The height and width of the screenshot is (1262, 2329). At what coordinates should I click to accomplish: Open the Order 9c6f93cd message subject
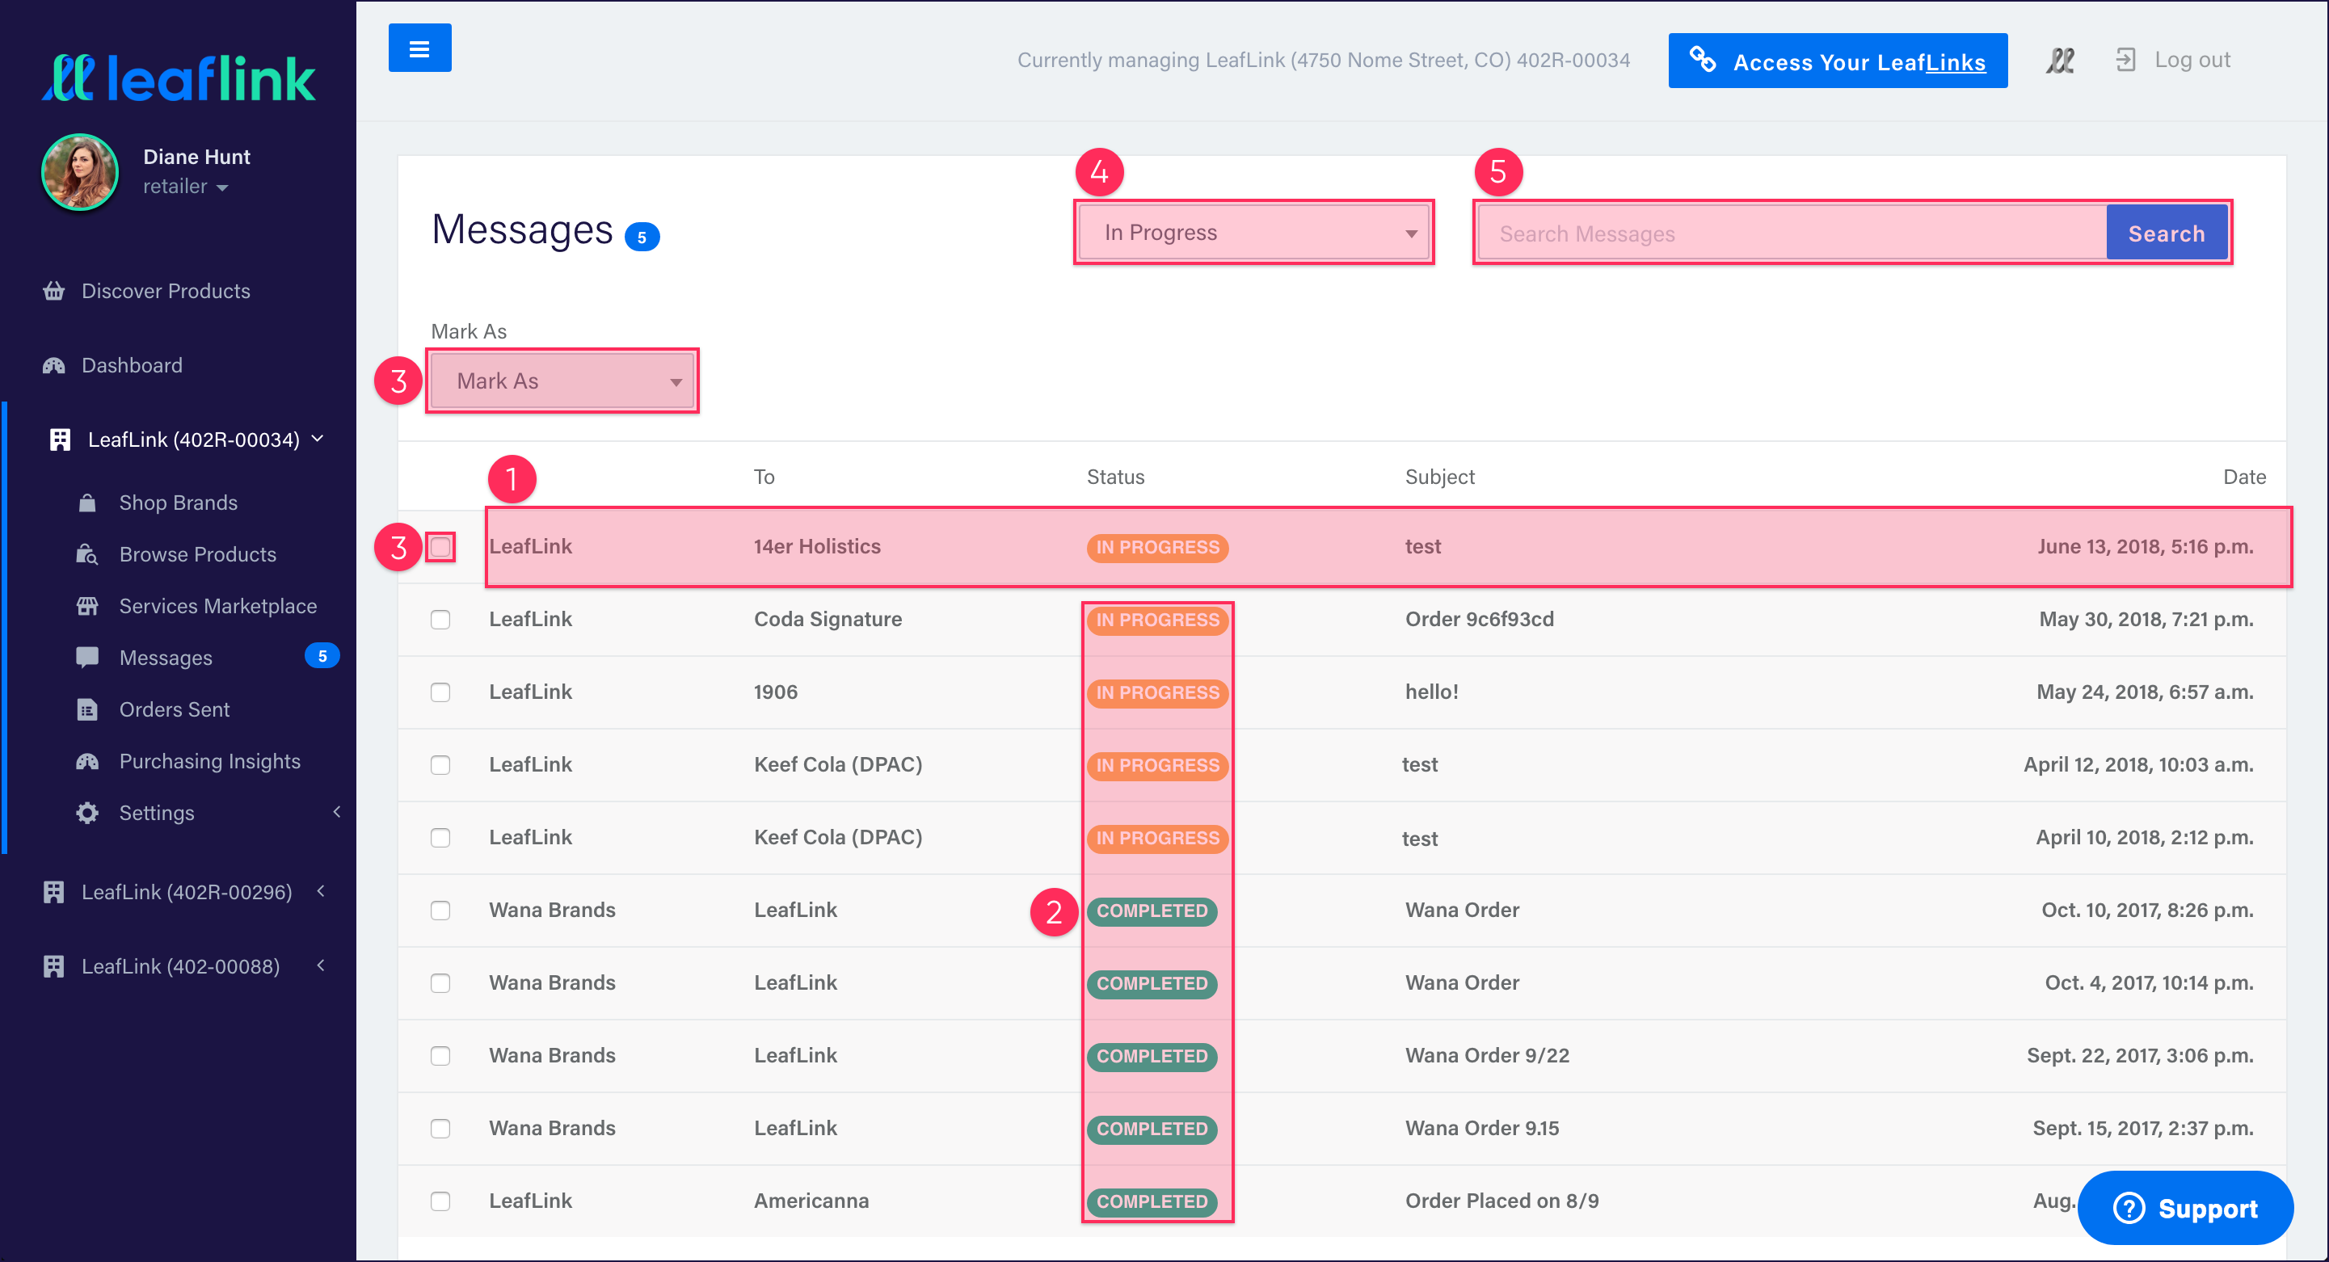coord(1479,619)
